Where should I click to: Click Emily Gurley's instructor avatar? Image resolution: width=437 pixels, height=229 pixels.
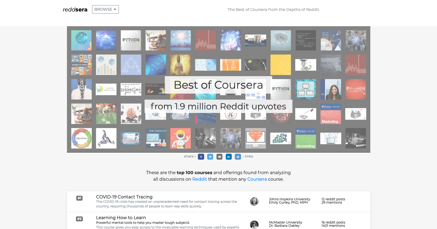click(254, 201)
